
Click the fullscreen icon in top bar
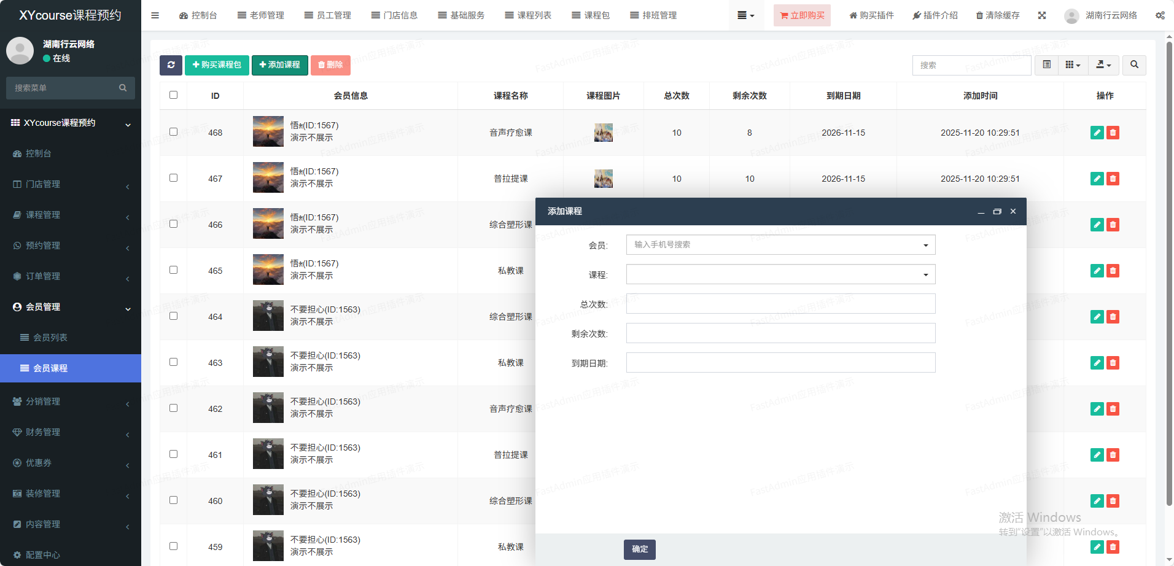coord(1042,15)
